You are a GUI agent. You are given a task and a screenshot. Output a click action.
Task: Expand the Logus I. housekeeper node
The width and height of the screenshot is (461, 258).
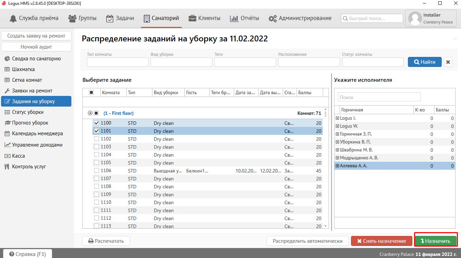point(337,118)
